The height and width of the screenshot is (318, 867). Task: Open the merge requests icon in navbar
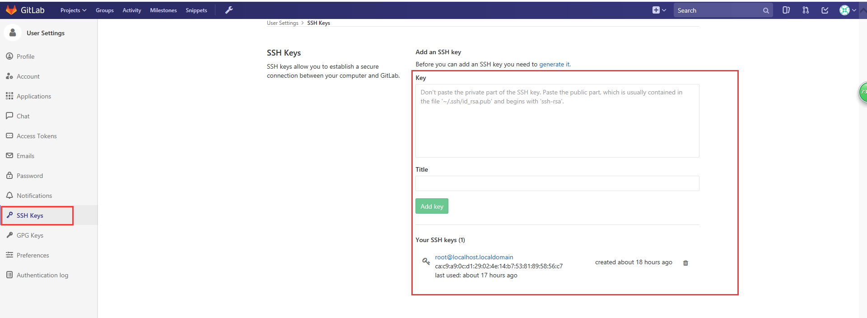(x=806, y=10)
